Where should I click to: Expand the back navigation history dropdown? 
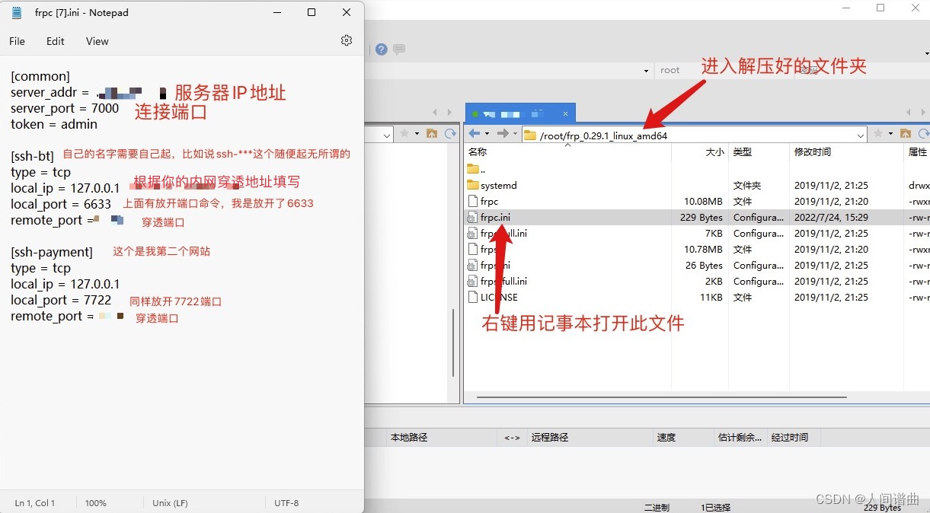coord(486,135)
